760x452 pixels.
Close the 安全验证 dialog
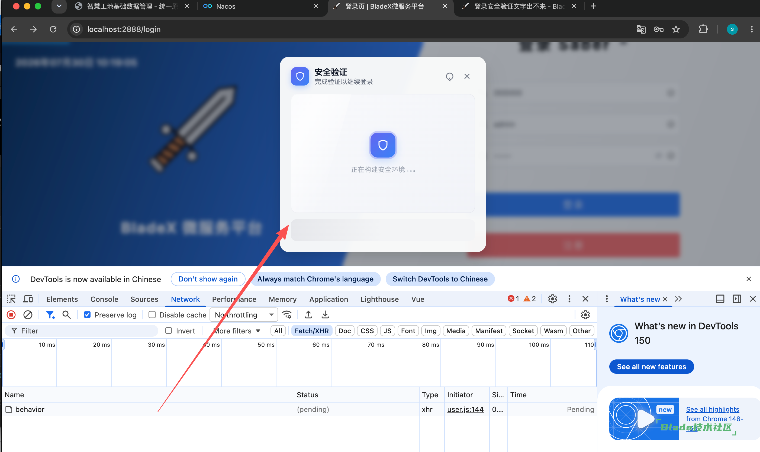tap(467, 76)
